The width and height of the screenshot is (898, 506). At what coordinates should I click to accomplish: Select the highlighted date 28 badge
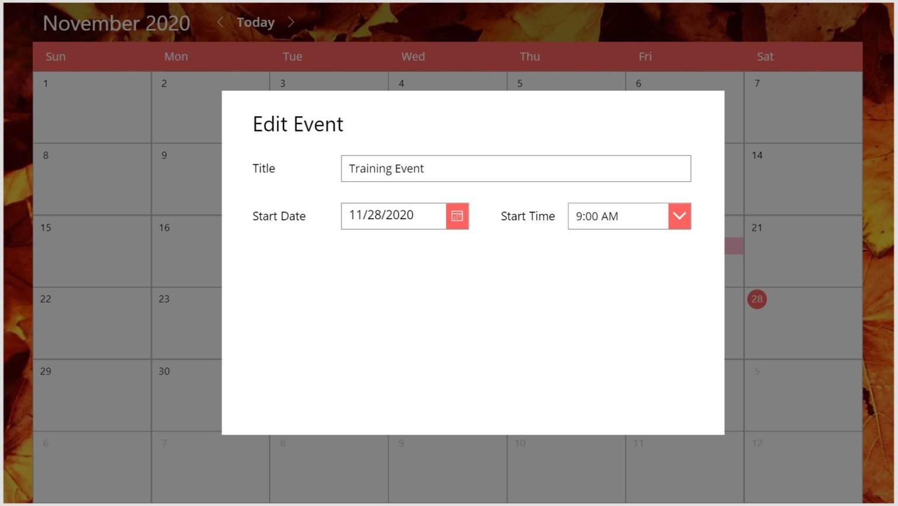(x=757, y=299)
